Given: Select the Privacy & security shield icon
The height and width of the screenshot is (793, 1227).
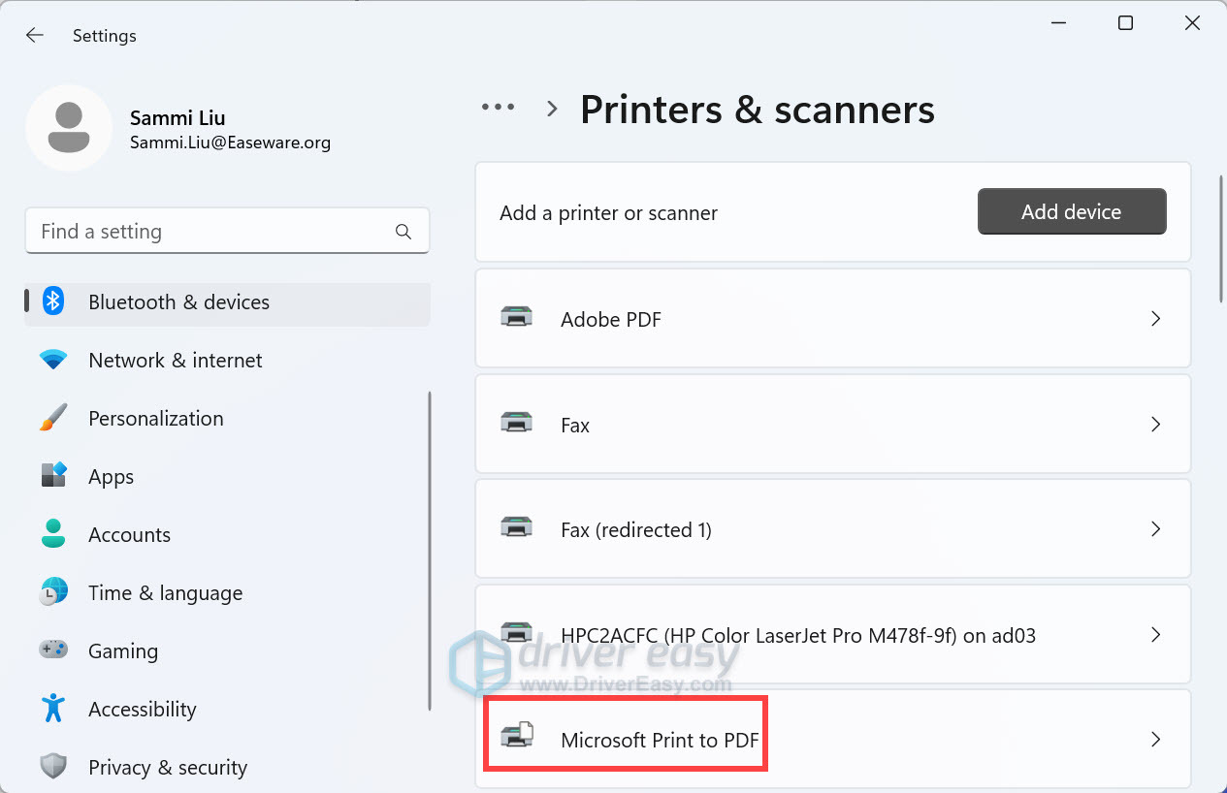Looking at the screenshot, I should [52, 767].
